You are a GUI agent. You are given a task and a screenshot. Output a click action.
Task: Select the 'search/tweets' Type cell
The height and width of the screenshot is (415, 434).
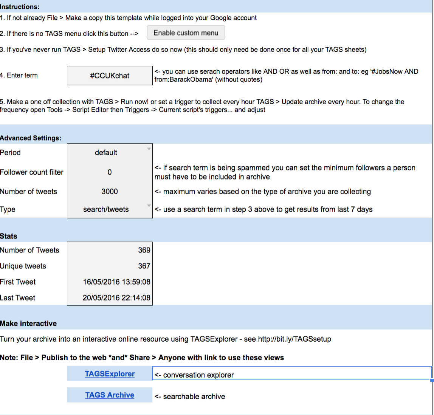tap(110, 209)
